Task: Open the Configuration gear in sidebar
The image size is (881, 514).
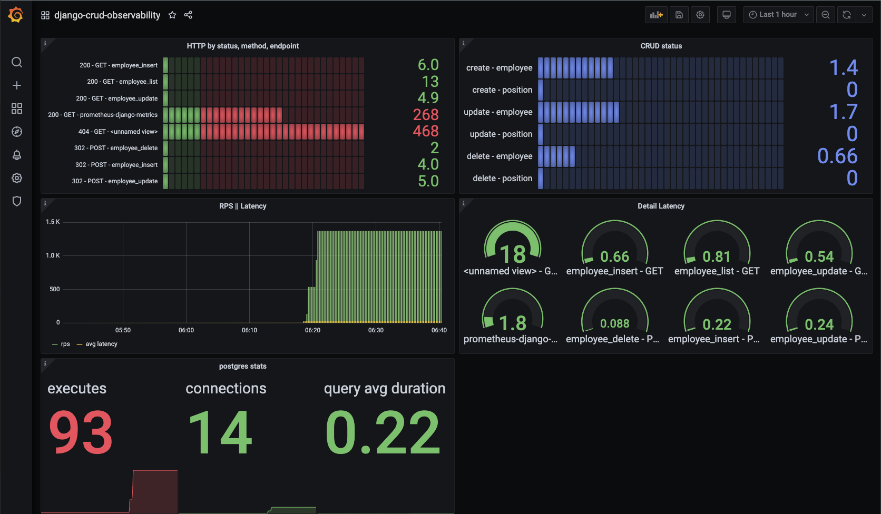Action: 17,178
